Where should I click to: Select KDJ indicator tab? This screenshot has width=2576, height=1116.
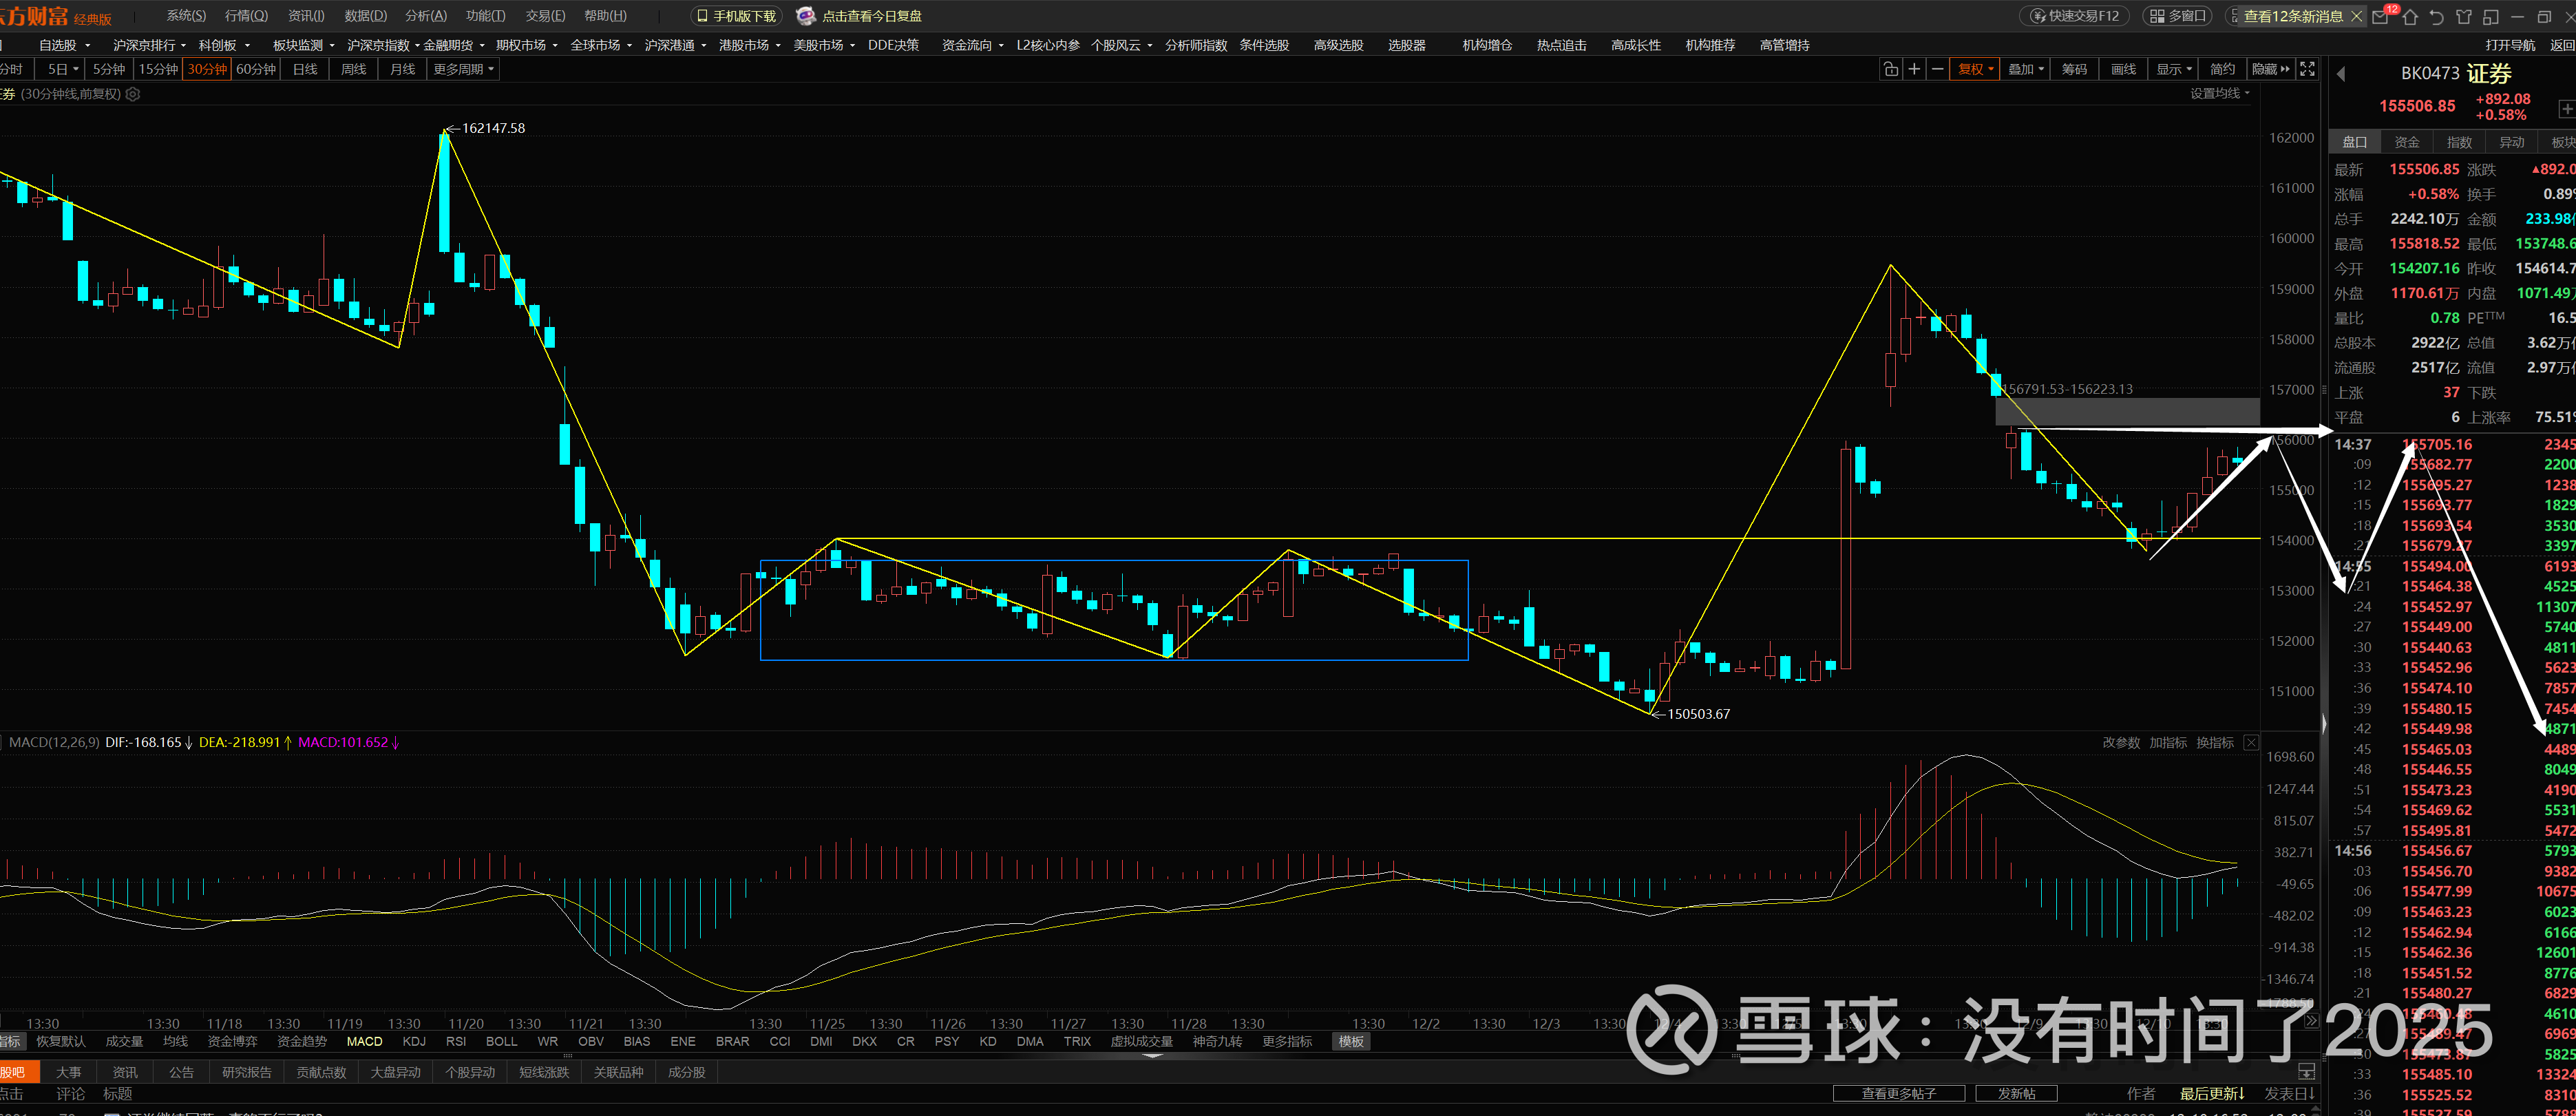[413, 1041]
